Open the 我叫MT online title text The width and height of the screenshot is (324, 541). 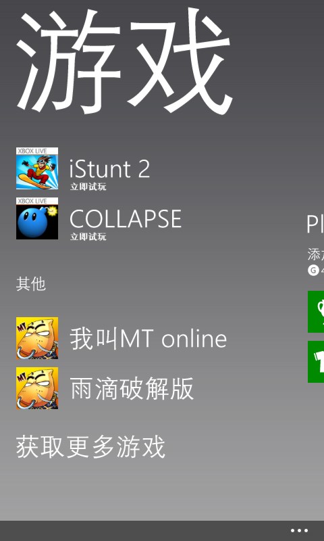pyautogui.click(x=148, y=339)
